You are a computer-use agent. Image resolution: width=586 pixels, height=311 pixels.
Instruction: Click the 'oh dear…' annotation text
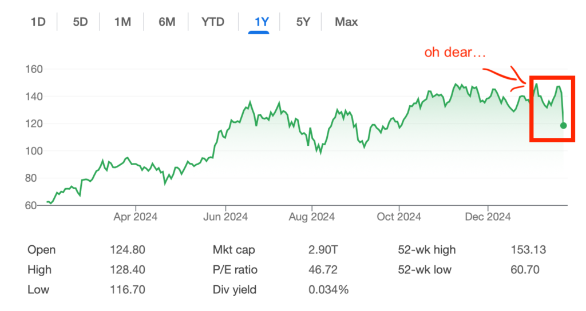pos(455,53)
